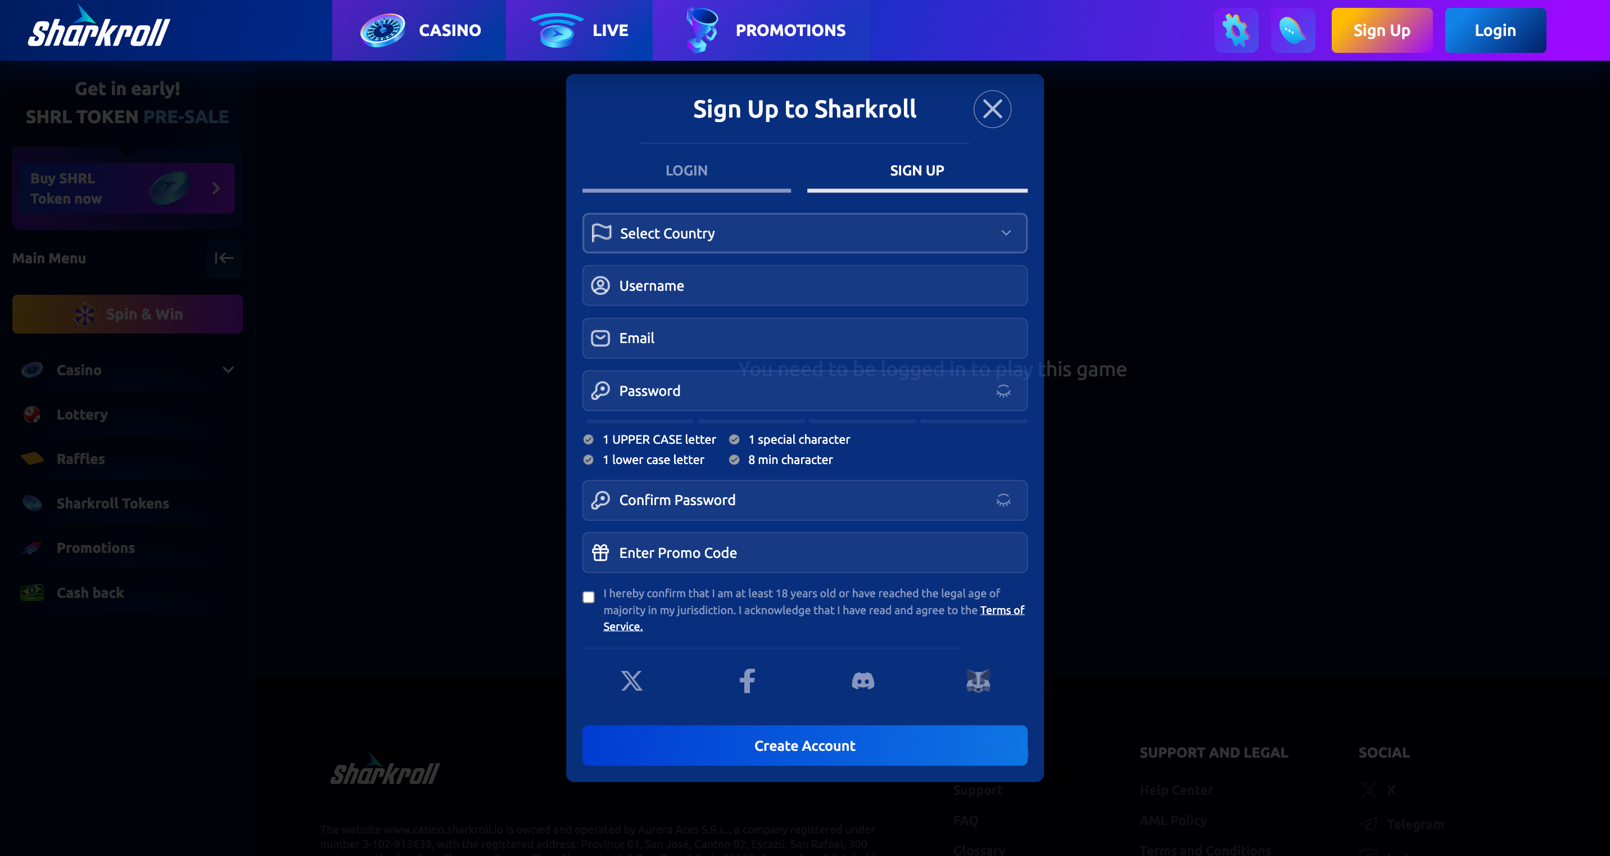Open Lottery in the sidebar
This screenshot has width=1610, height=856.
click(x=82, y=415)
